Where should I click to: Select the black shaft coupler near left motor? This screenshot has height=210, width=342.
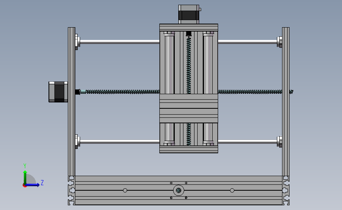coord(77,92)
